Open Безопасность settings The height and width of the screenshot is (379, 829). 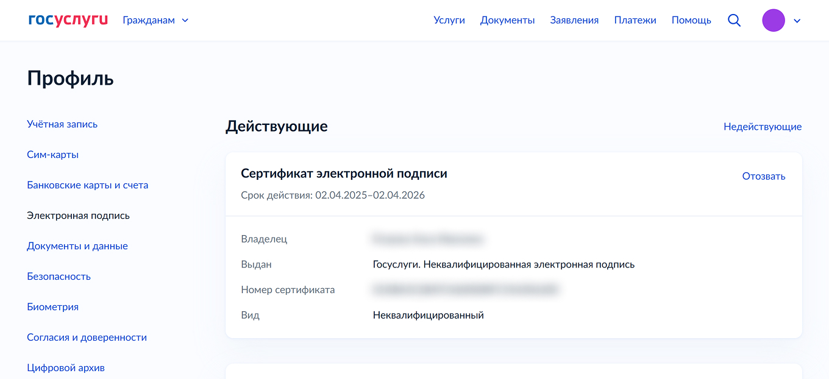pyautogui.click(x=59, y=276)
